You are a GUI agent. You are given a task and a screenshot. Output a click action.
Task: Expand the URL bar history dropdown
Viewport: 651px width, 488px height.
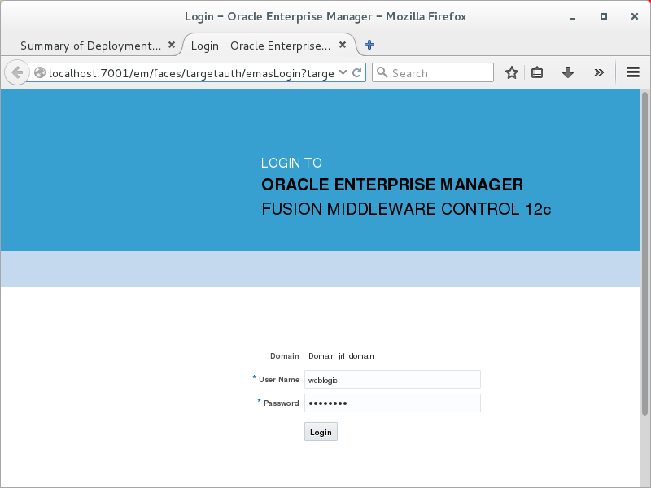[x=343, y=73]
